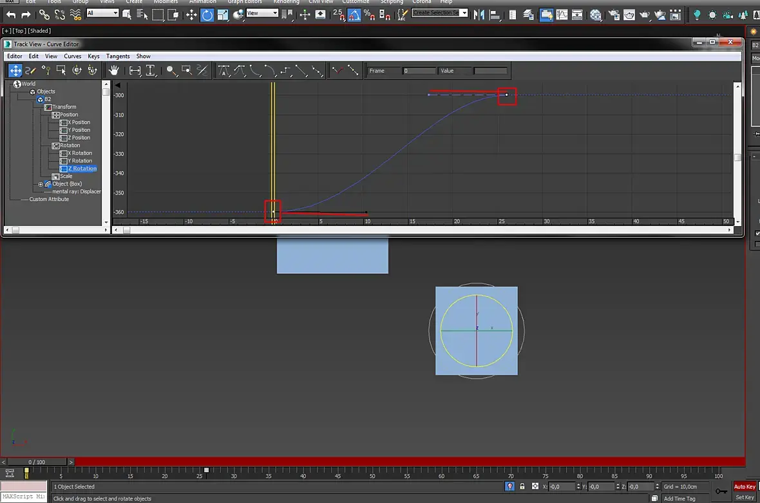The image size is (760, 503).
Task: Expand the Object (Box) tree node
Action: tap(41, 184)
